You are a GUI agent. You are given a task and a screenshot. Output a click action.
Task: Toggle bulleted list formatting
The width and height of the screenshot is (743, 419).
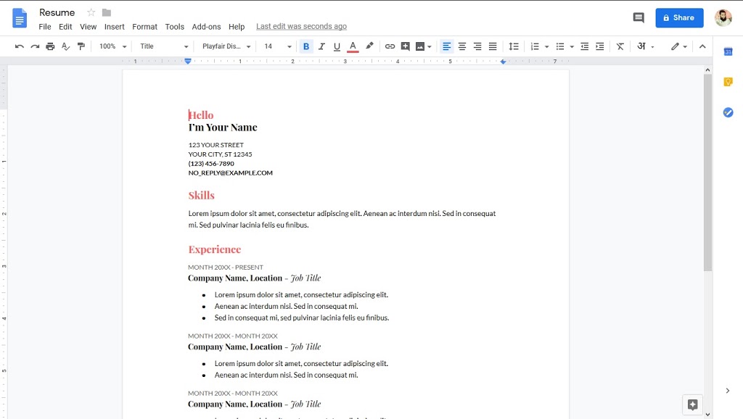coord(560,46)
